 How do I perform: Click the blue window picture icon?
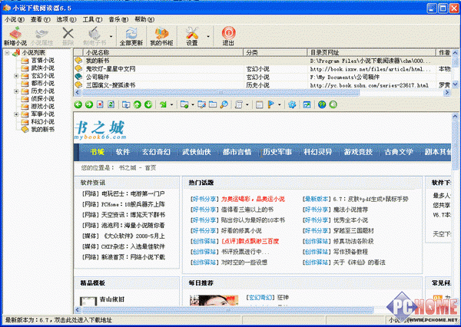coord(307,104)
